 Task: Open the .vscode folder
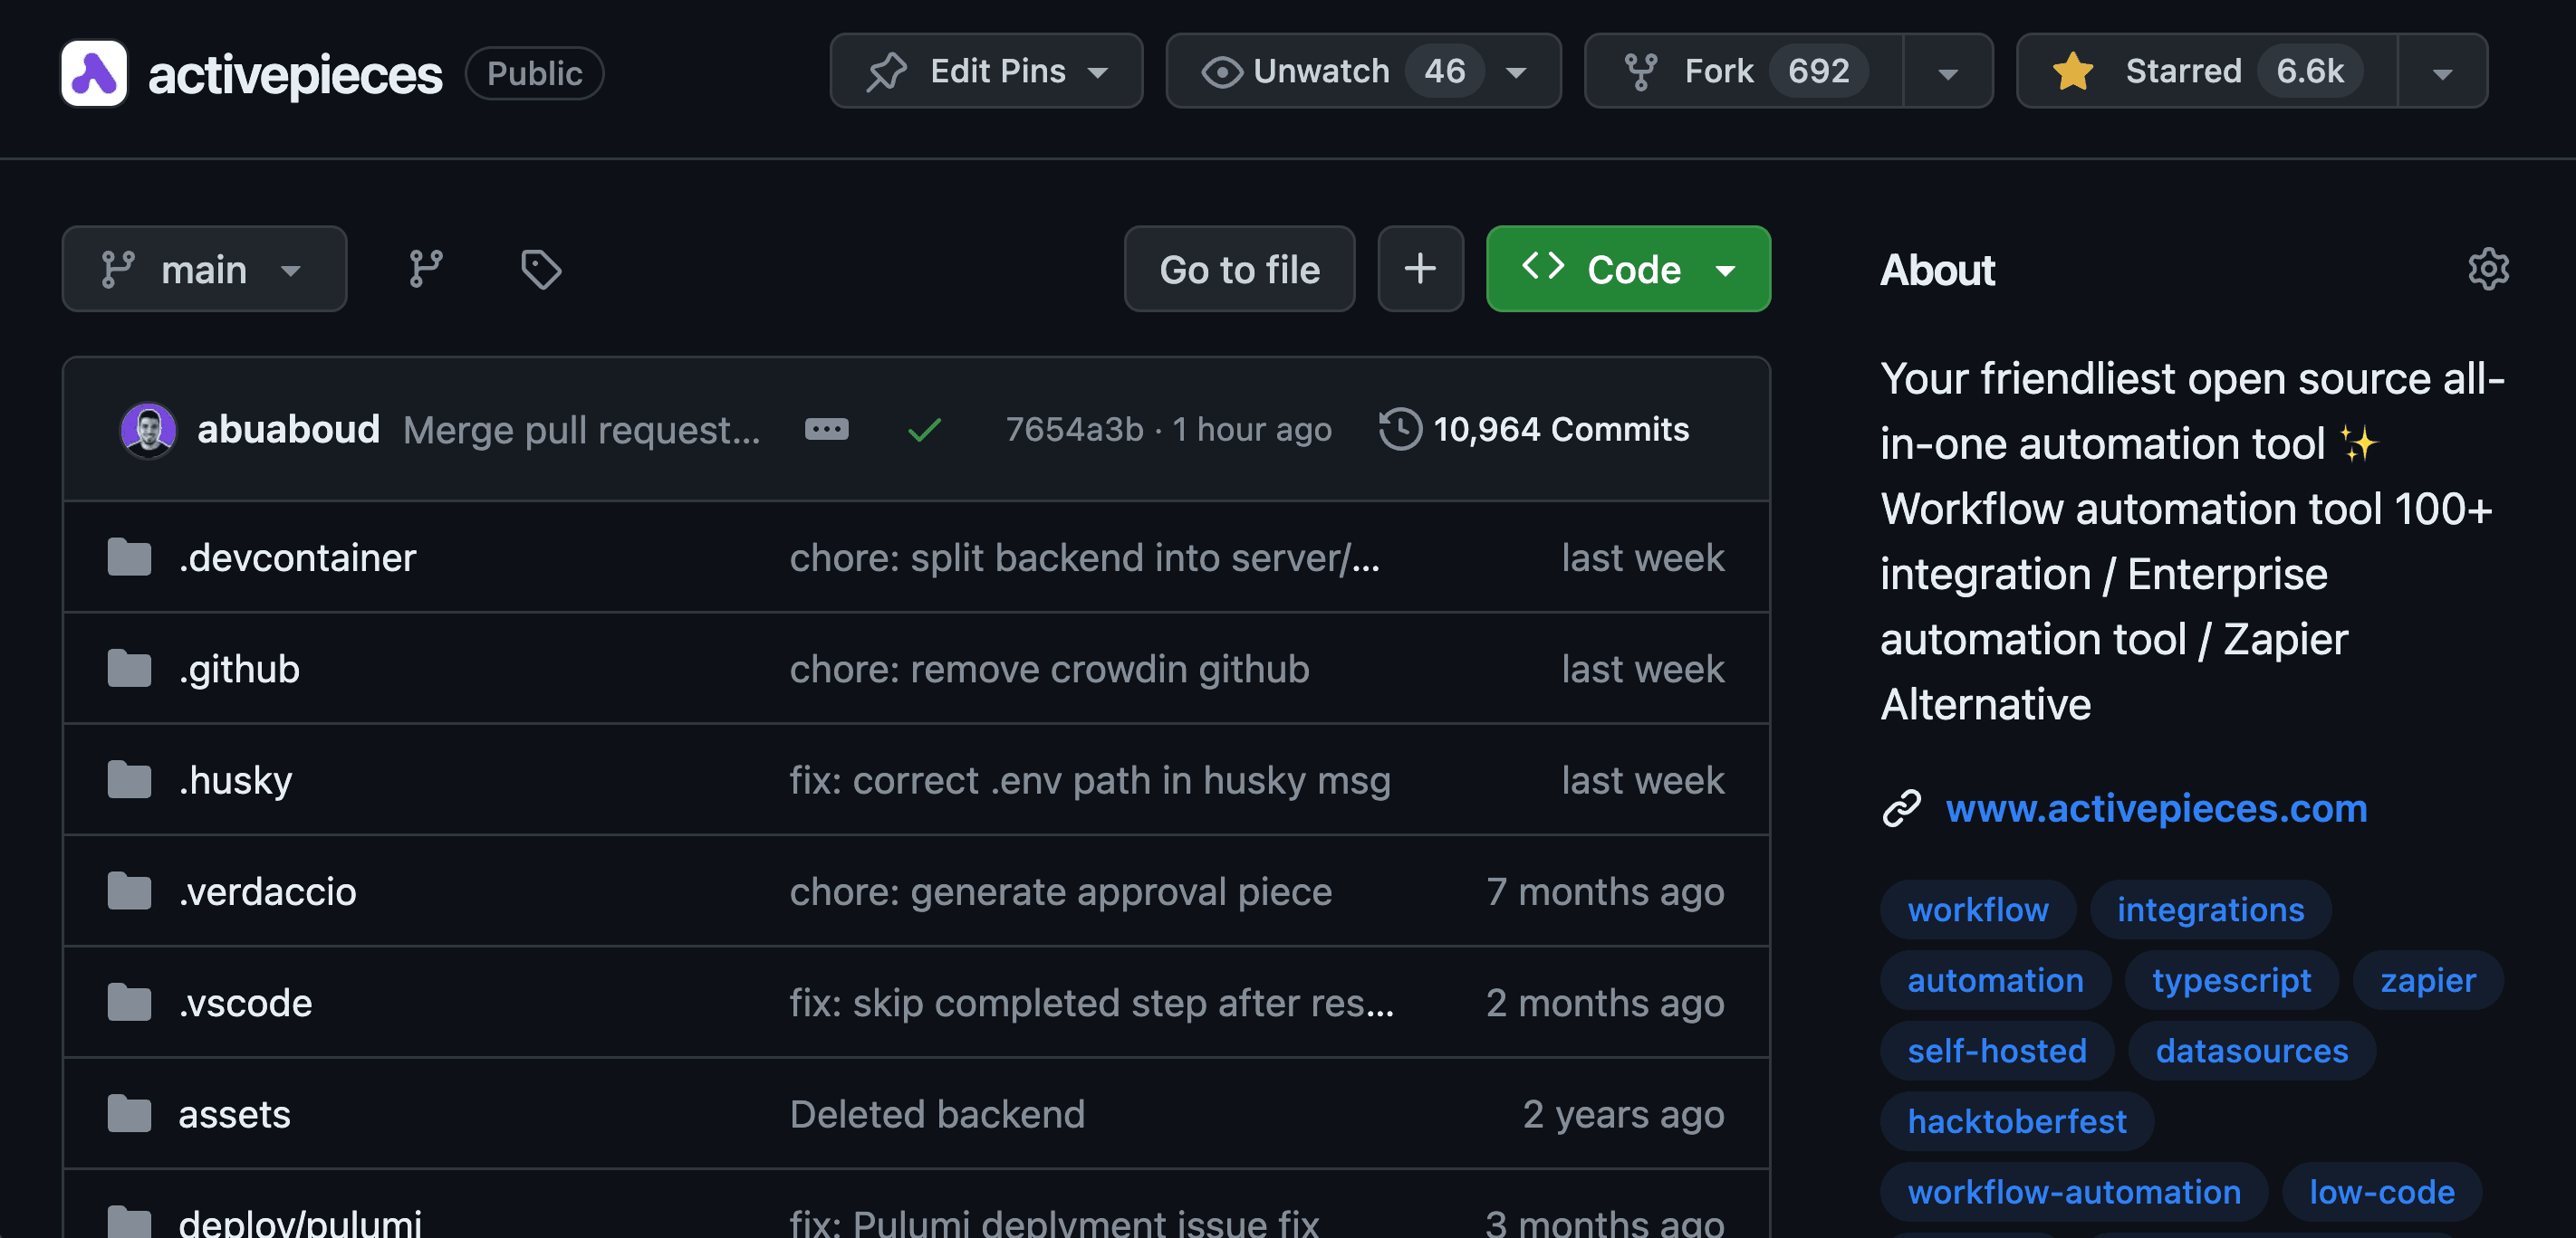(245, 1002)
